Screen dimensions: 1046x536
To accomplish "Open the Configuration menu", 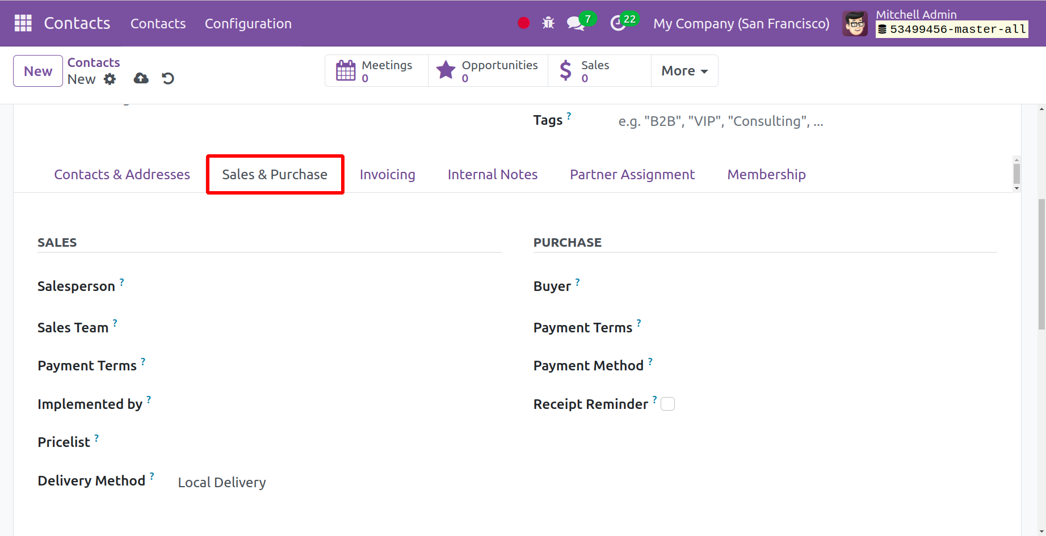I will (x=248, y=23).
